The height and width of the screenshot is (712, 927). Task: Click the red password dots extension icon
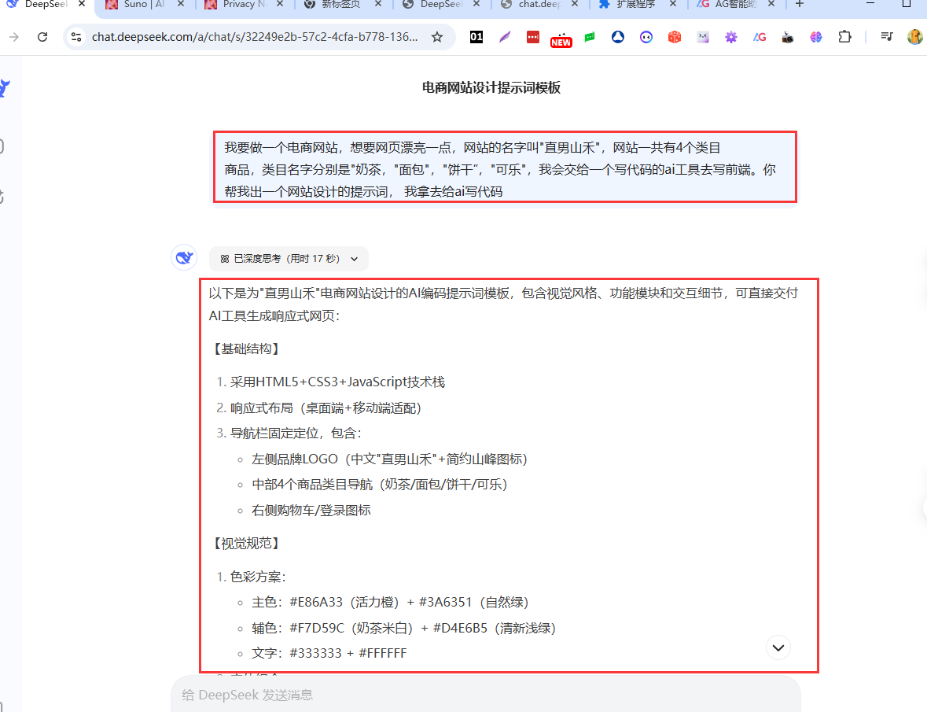(x=532, y=37)
